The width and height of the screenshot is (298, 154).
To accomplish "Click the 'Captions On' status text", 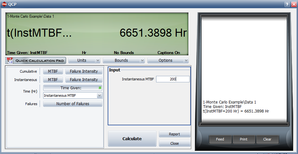I will (x=169, y=53).
